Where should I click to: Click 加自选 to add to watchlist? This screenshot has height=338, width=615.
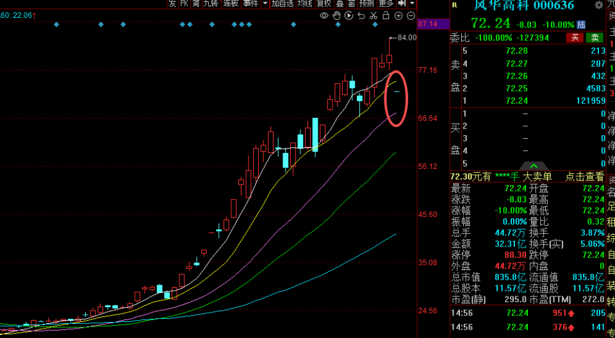click(283, 4)
